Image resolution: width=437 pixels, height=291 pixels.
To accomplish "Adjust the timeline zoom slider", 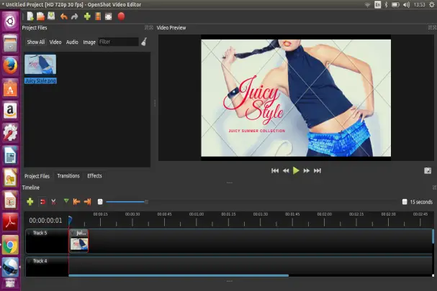I will pos(146,202).
